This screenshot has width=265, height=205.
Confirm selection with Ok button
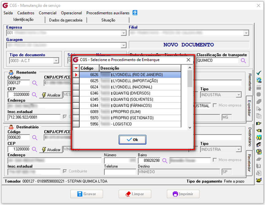[132, 140]
